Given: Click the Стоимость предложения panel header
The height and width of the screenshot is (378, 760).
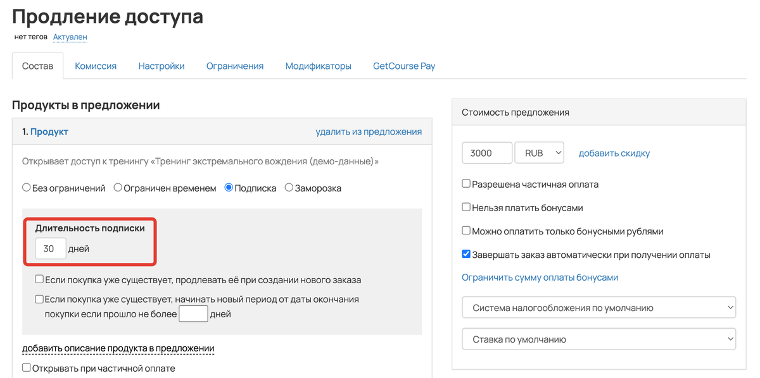Looking at the screenshot, I should click(599, 112).
